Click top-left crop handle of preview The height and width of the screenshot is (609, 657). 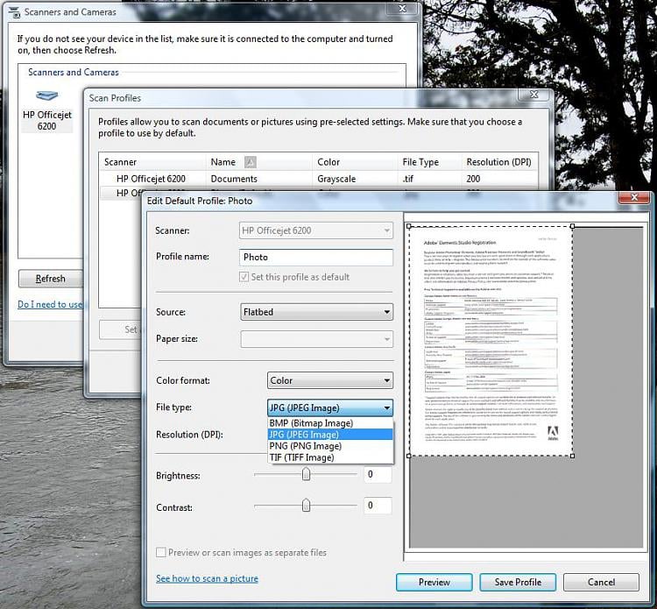[x=409, y=226]
